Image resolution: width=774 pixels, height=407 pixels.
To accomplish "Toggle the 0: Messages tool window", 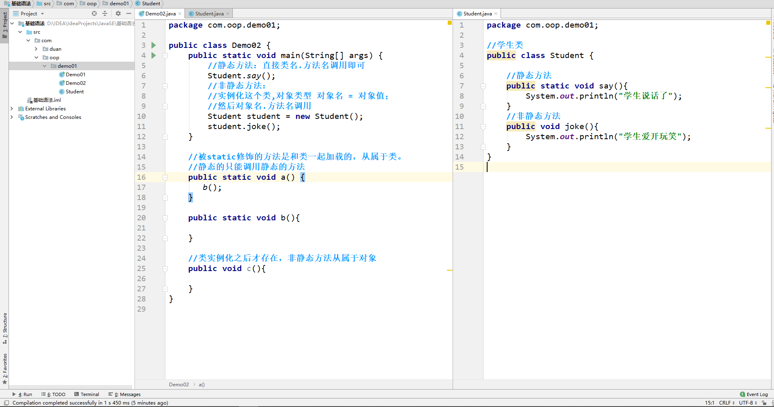I will 124,394.
